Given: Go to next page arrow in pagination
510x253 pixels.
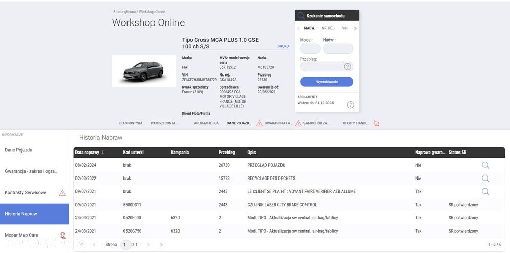Looking at the screenshot, I should [x=148, y=244].
